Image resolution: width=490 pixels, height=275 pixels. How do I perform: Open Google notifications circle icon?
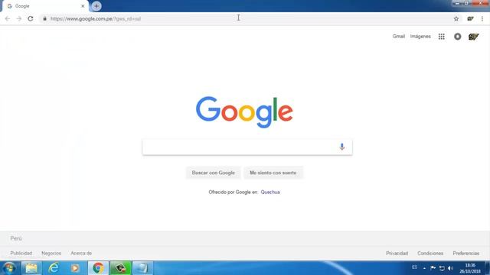[x=458, y=37]
